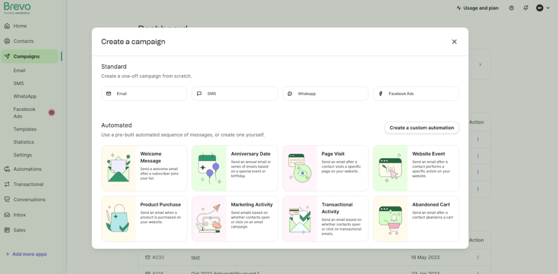Click the Welcome Message envelope illustration
The width and height of the screenshot is (558, 274).
click(119, 168)
